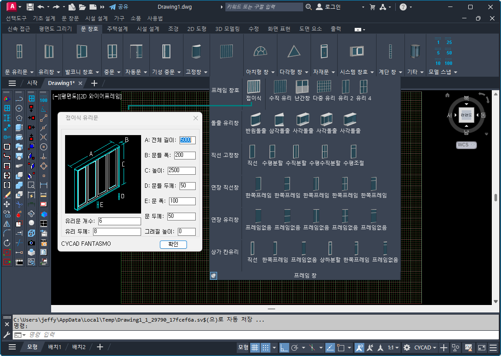The height and width of the screenshot is (356, 501).
Task: Click the Save icon in title bar
Action: [x=30, y=7]
